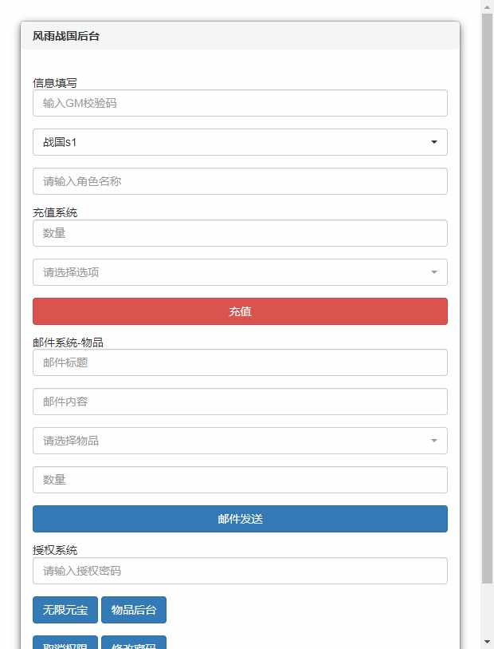494x649 pixels.
Task: Click the GM校验码 verification code field
Action: (239, 103)
